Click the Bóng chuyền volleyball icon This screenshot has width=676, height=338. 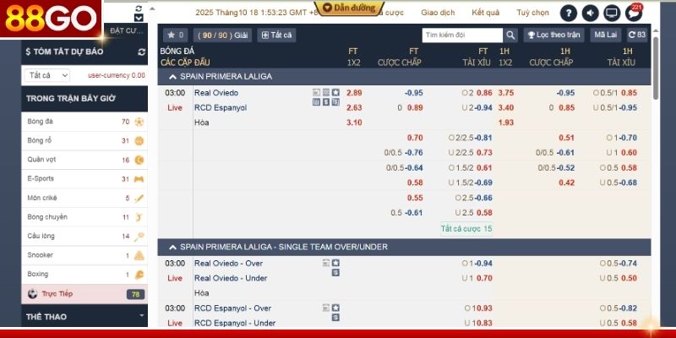tap(139, 217)
